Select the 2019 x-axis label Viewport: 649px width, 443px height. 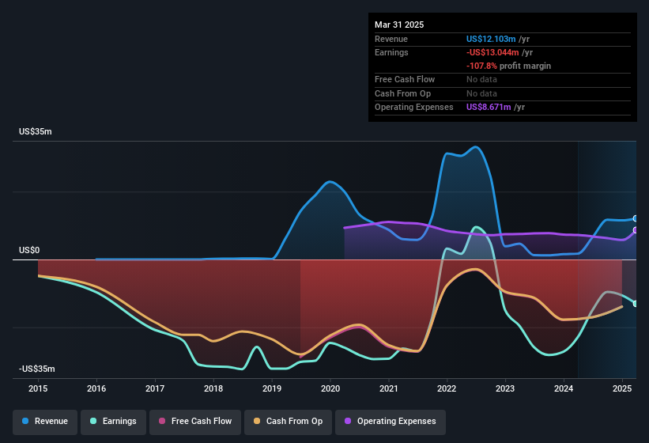point(272,388)
